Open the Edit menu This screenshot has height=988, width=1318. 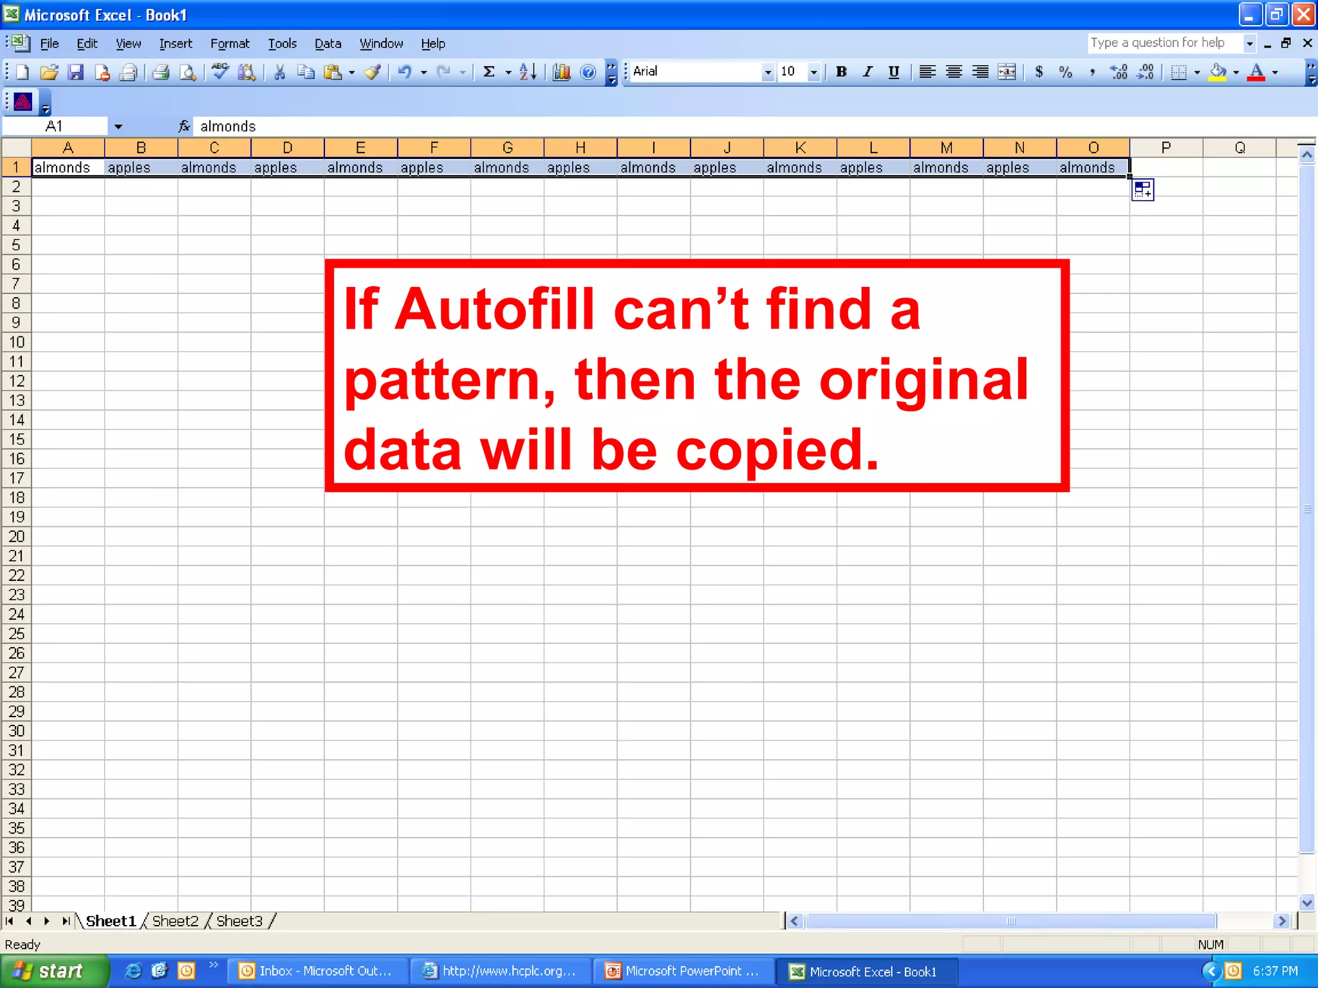pos(87,44)
